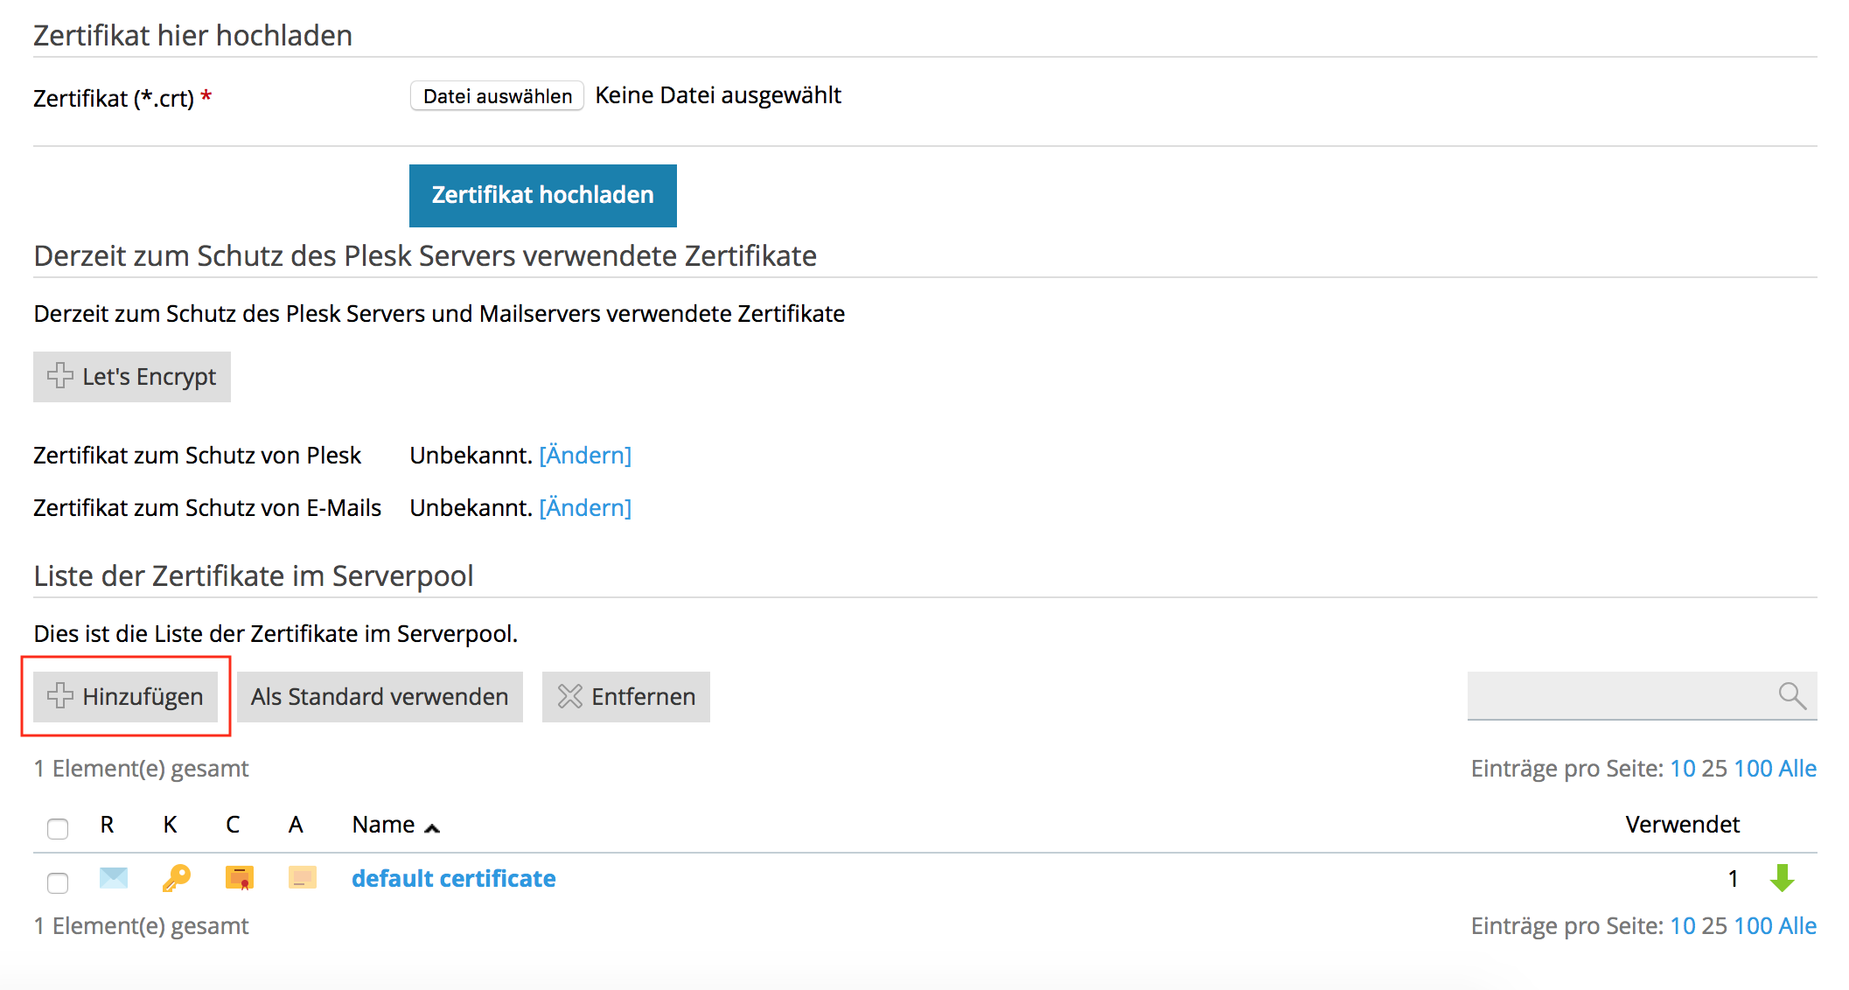Set bottom entries per page to 100
1849x990 pixels.
[1753, 926]
